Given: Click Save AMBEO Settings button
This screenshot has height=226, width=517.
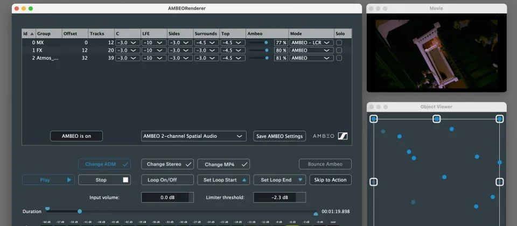Looking at the screenshot, I should coord(280,136).
